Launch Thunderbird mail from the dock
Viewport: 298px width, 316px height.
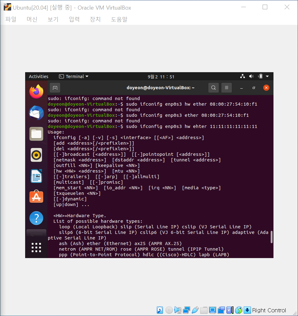[x=36, y=113]
